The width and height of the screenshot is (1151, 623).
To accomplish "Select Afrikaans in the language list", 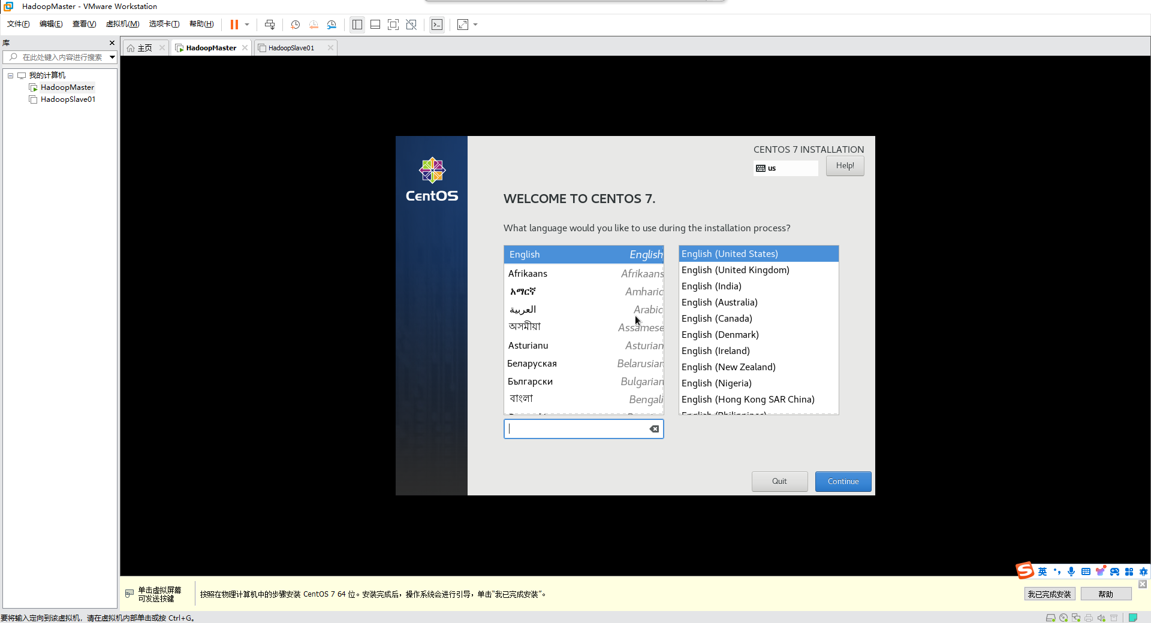I will [x=584, y=274].
